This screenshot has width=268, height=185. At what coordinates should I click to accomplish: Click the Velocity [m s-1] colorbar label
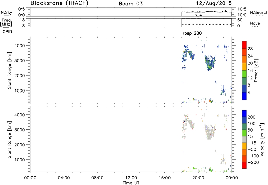point(262,139)
